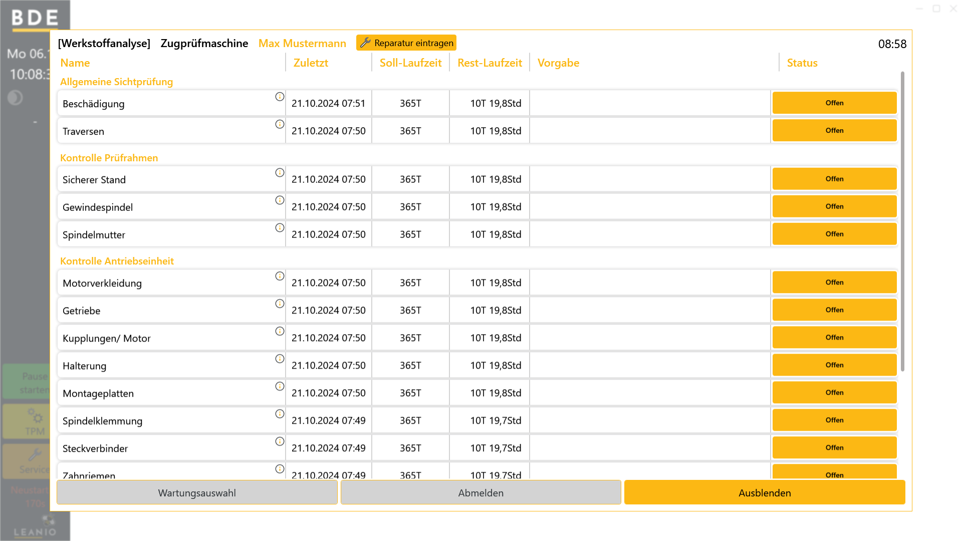Click the Ausblenden button

coord(765,493)
